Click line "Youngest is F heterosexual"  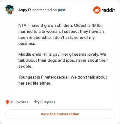[62, 77]
